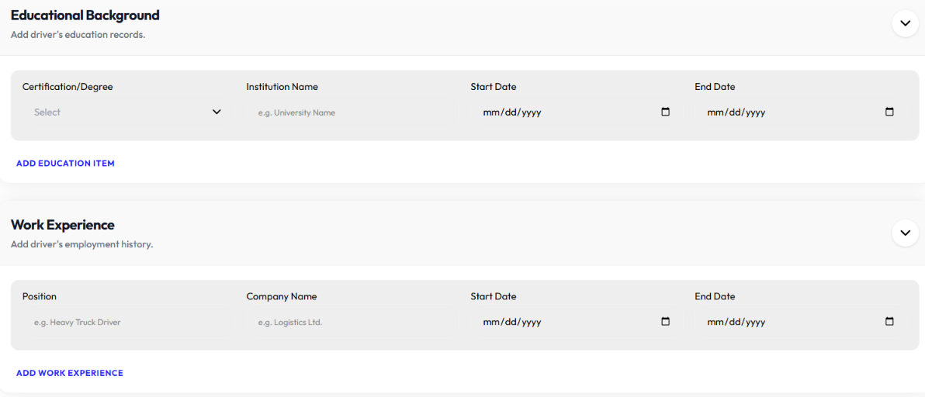Click the Certification/Degree field label
Image resolution: width=925 pixels, height=397 pixels.
[x=68, y=87]
